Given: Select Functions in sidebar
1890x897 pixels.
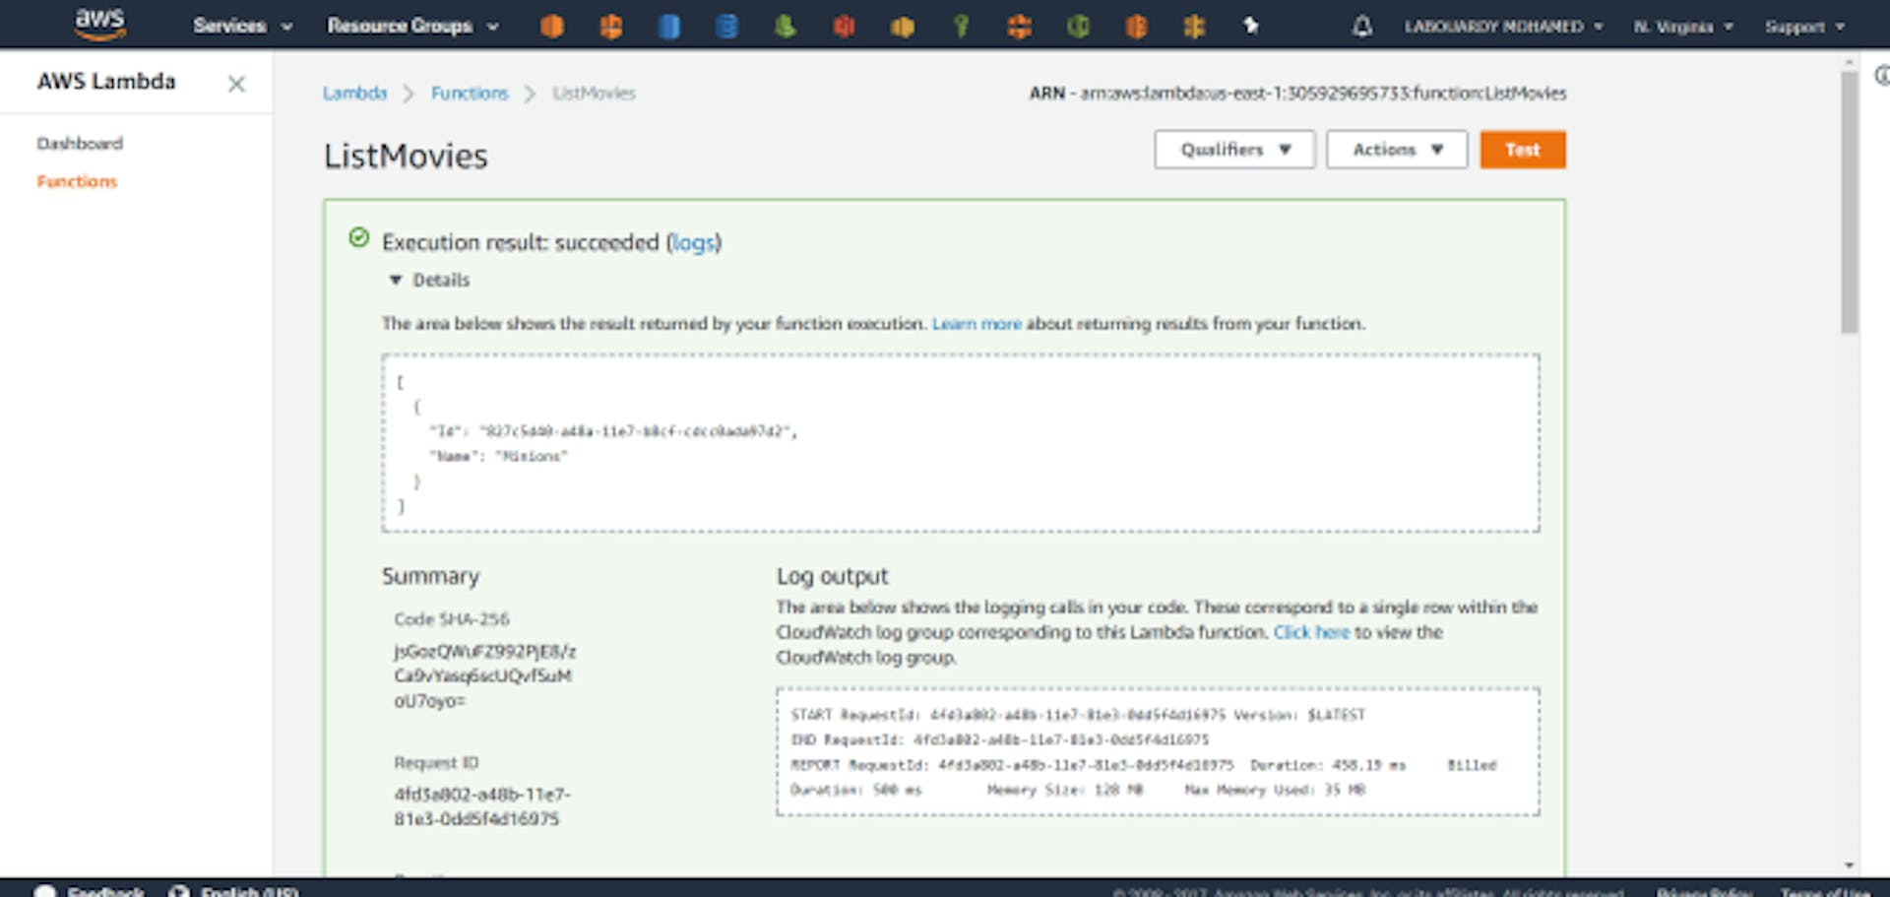Looking at the screenshot, I should (x=77, y=181).
